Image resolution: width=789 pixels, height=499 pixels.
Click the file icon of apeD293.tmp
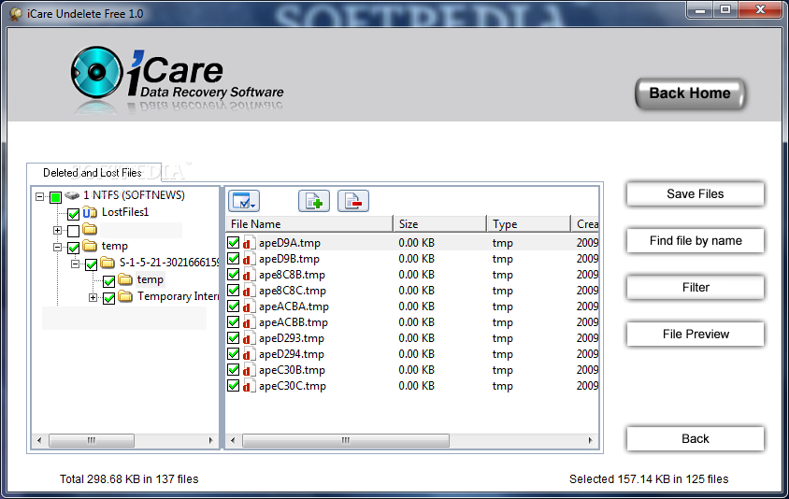pyautogui.click(x=248, y=338)
